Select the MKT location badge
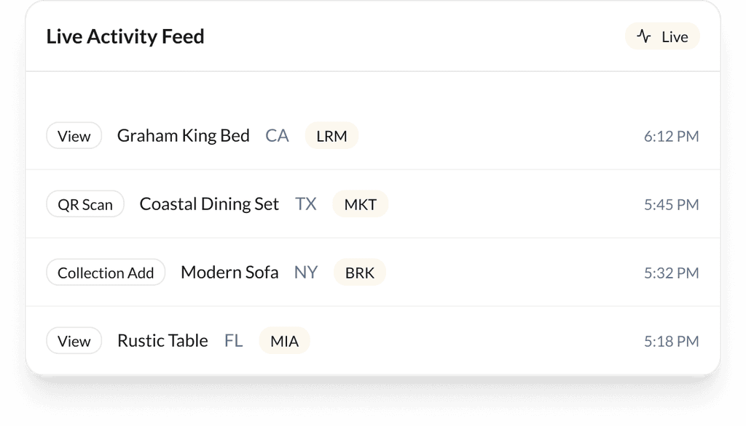This screenshot has height=426, width=746. click(x=361, y=204)
